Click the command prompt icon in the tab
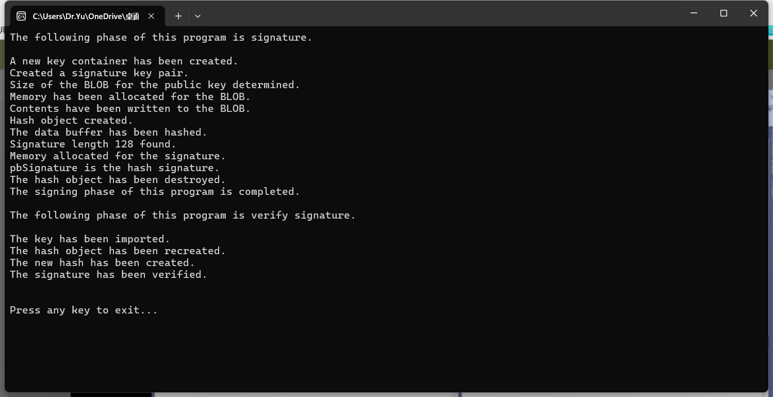This screenshot has width=773, height=397. pyautogui.click(x=21, y=16)
